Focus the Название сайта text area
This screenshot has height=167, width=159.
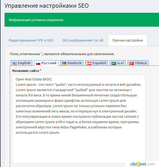click(x=79, y=119)
